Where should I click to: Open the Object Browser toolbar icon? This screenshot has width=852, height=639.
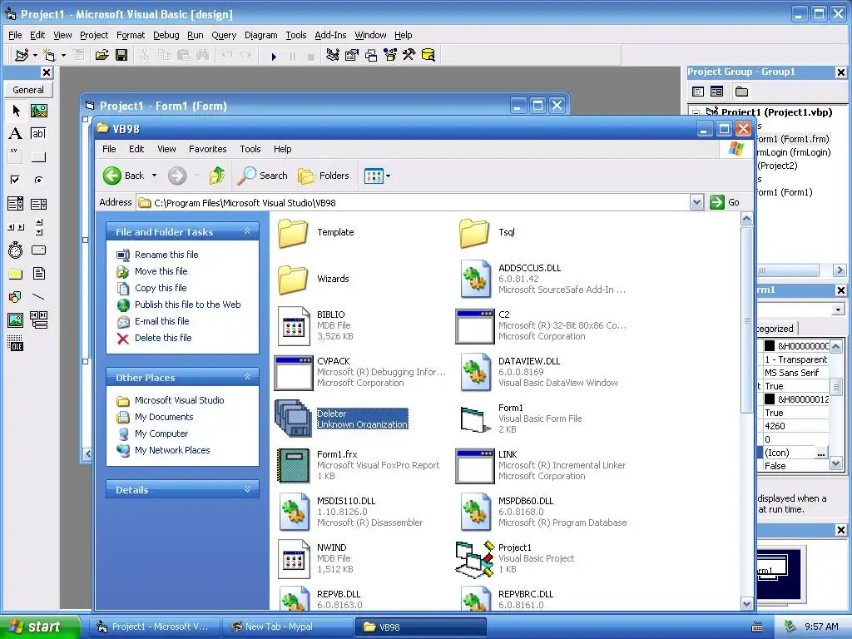pyautogui.click(x=390, y=55)
